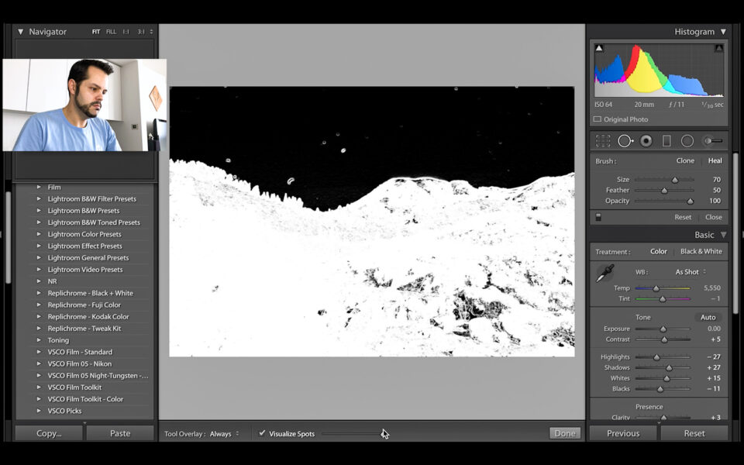Switch treatment to Black & White
The image size is (744, 465).
(x=701, y=250)
